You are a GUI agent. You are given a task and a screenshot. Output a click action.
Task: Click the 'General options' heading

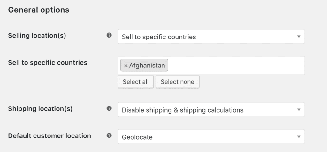coord(39,10)
